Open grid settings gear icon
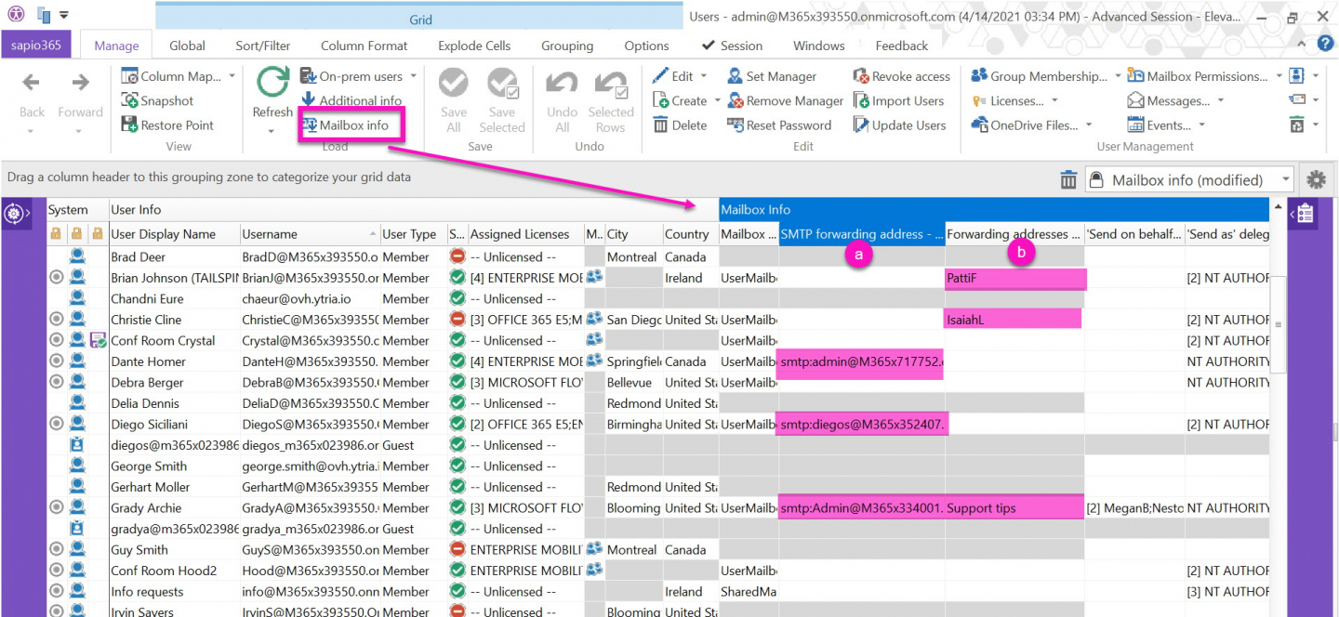This screenshot has height=617, width=1339. click(x=1315, y=180)
